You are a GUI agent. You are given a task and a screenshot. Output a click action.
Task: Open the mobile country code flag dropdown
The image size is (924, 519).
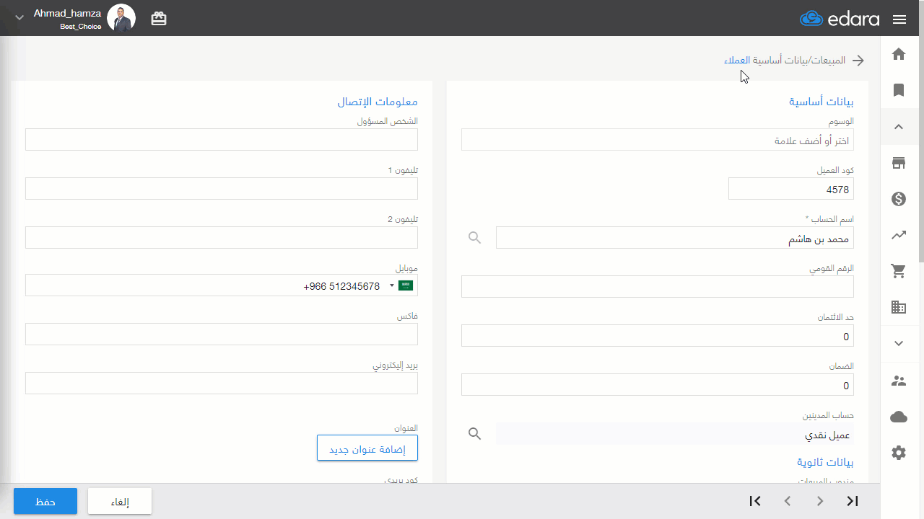(402, 285)
